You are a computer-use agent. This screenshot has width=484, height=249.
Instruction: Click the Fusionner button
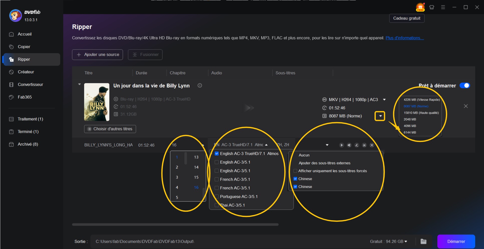(145, 55)
